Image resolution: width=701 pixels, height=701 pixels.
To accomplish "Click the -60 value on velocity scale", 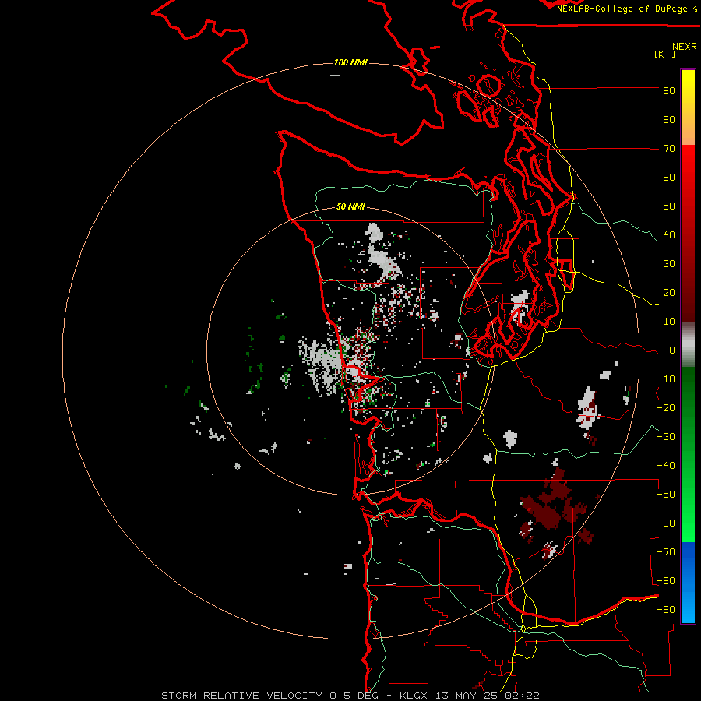I will click(666, 523).
